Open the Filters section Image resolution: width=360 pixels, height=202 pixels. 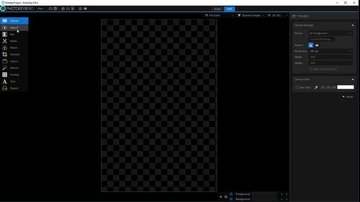pyautogui.click(x=14, y=48)
